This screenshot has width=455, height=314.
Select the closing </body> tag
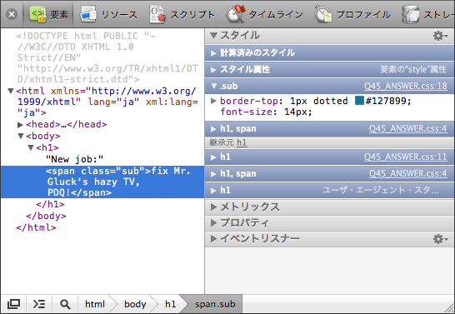[x=46, y=216]
